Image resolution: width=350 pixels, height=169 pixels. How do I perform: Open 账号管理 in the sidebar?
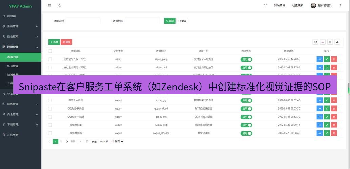click(21, 66)
